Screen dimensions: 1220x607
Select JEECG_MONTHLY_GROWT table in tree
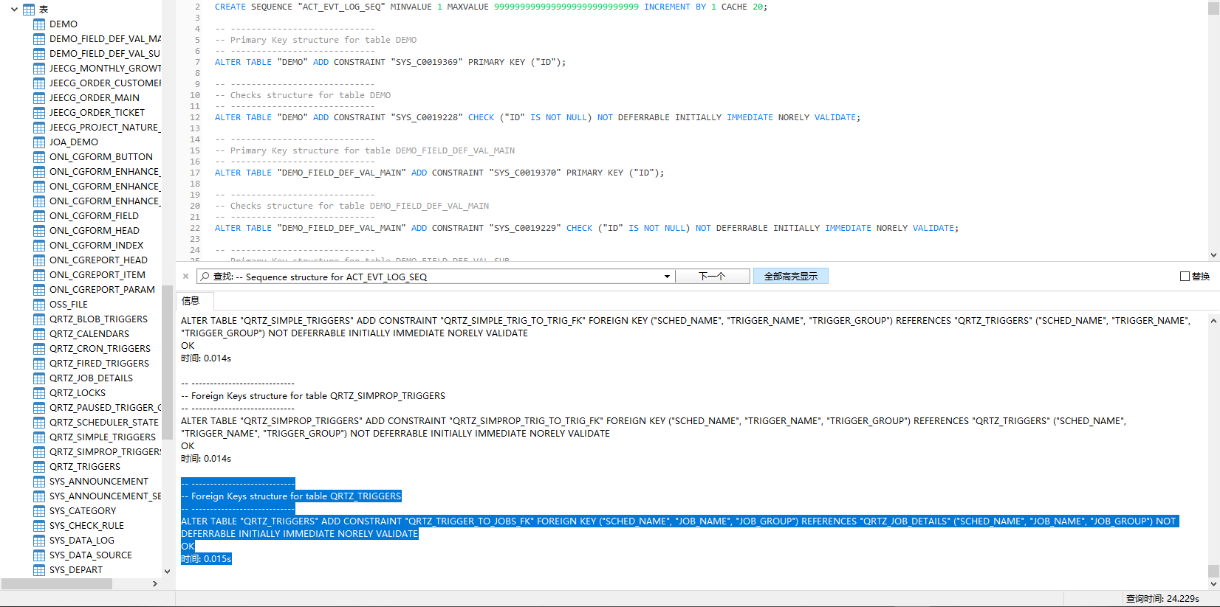click(x=106, y=69)
